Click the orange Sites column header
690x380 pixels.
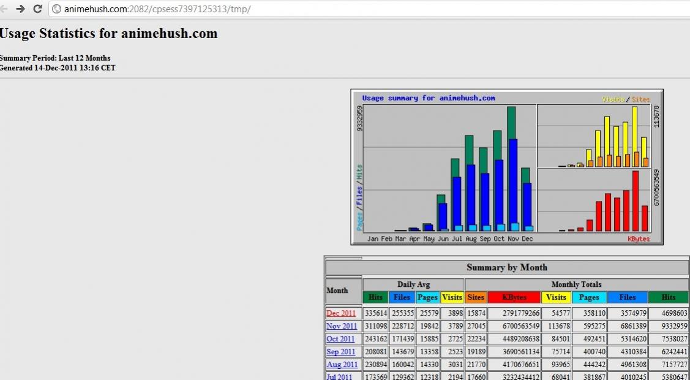pyautogui.click(x=476, y=297)
